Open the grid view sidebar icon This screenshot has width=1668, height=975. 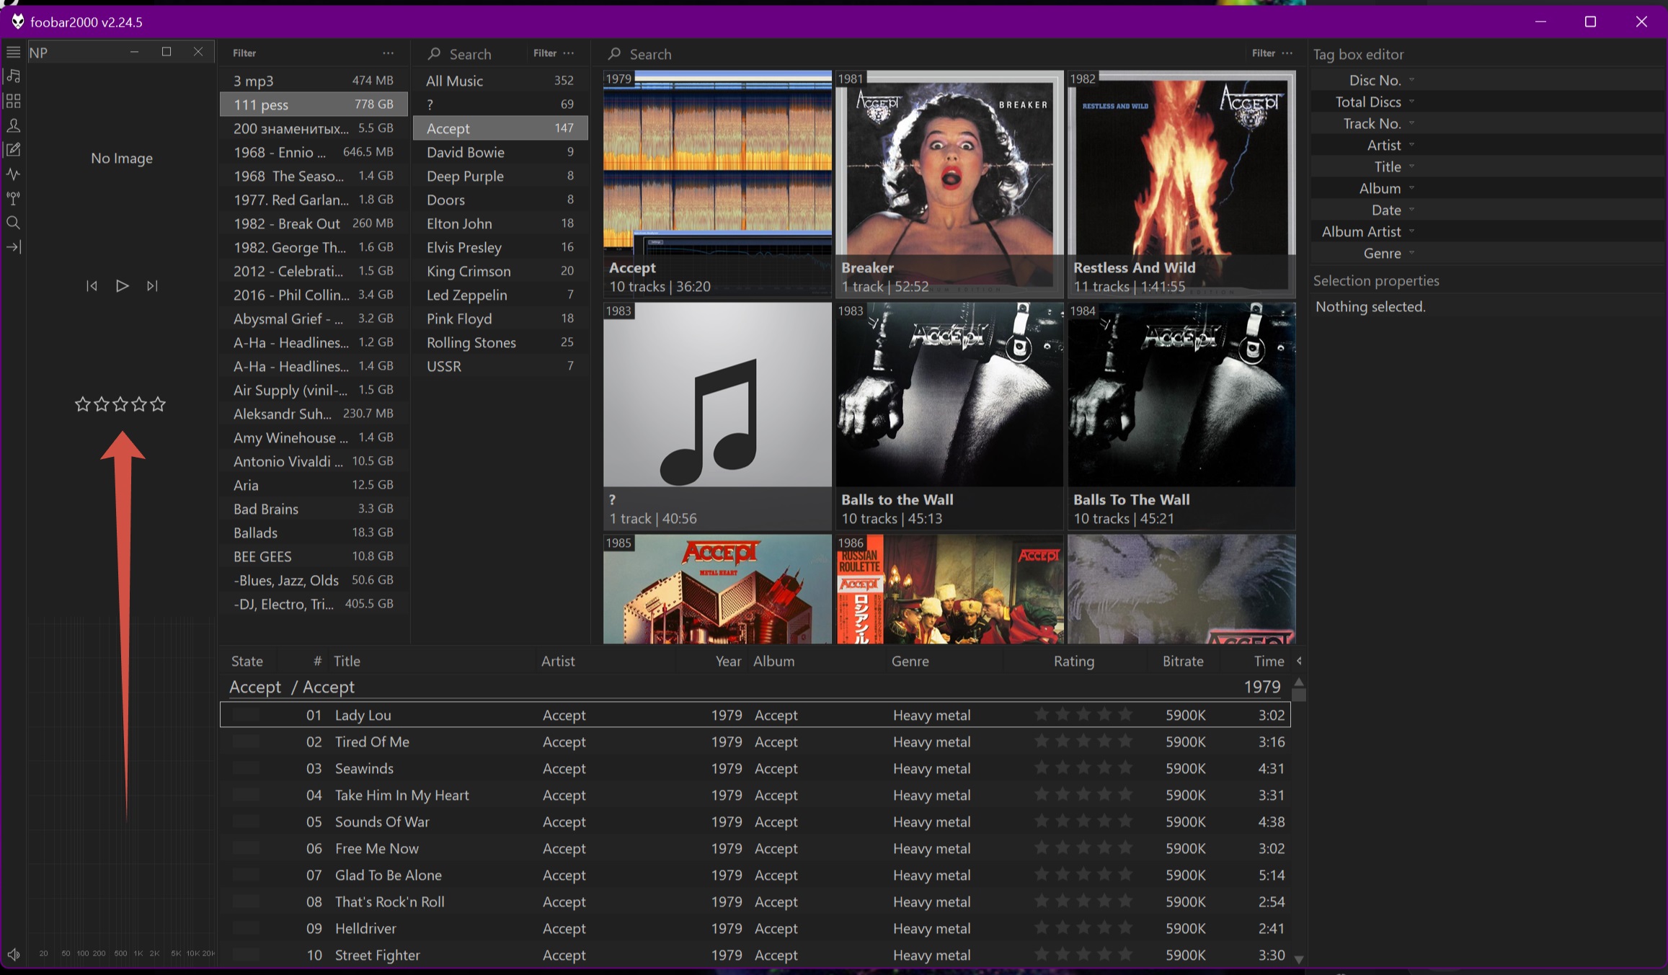coord(13,101)
